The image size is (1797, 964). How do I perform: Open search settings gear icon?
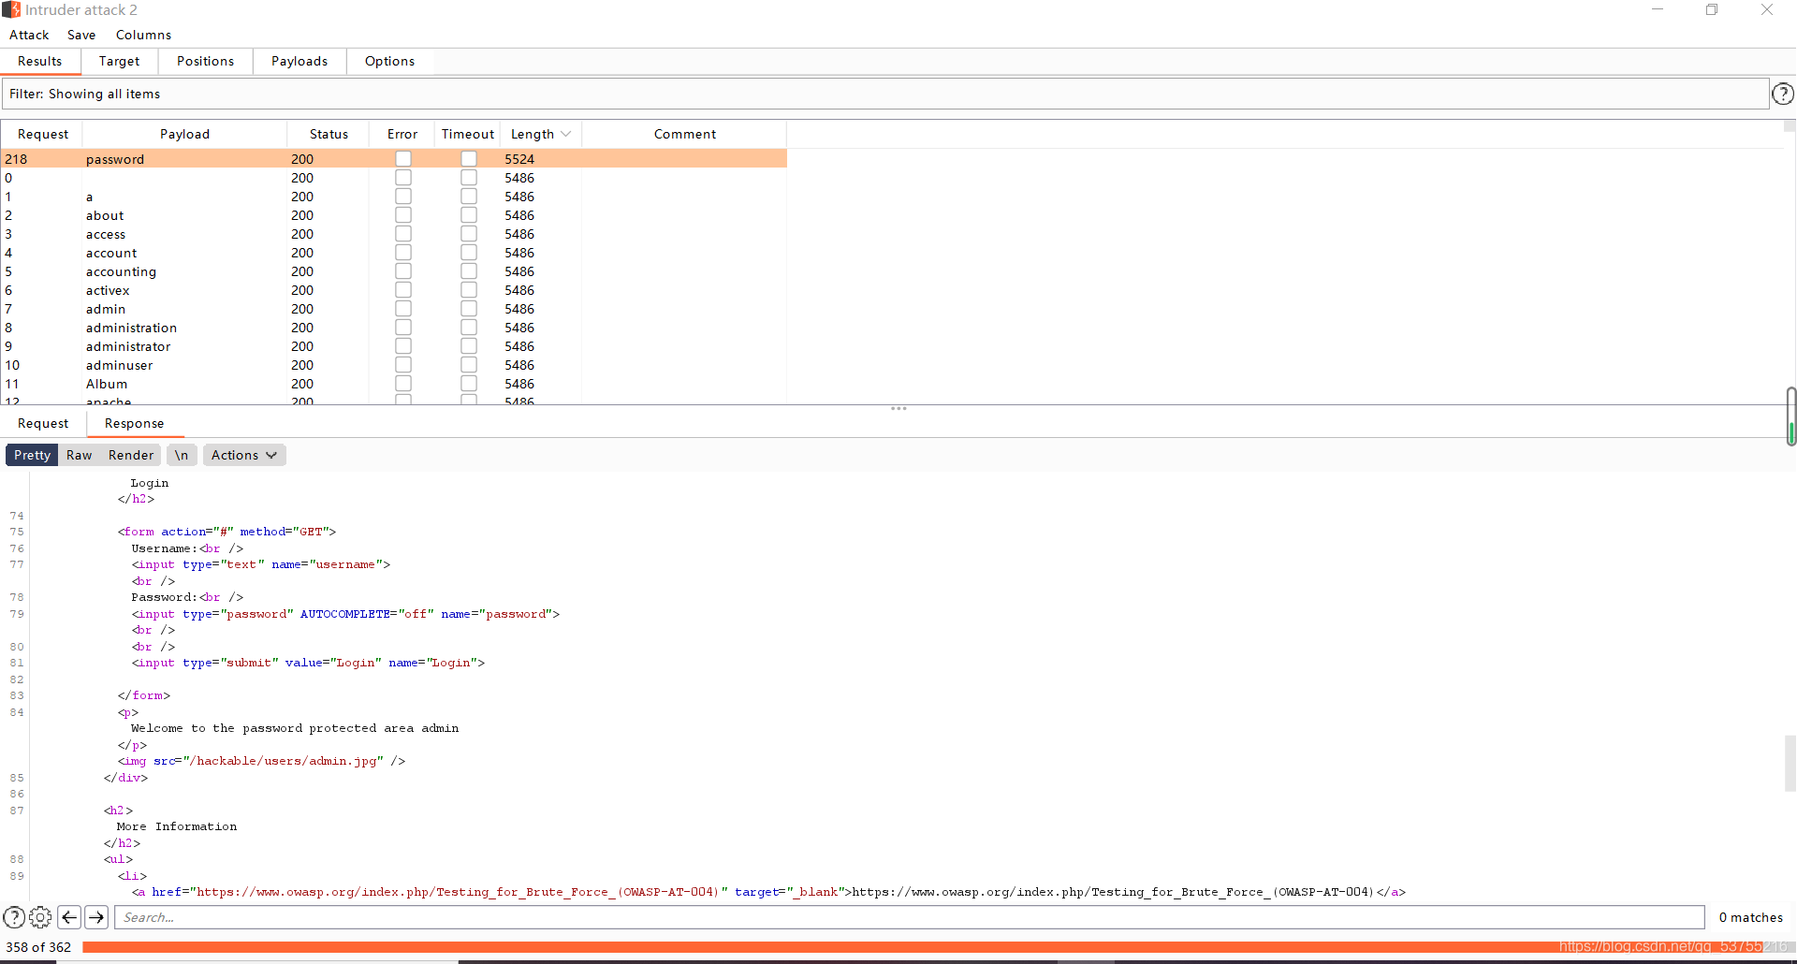40,917
